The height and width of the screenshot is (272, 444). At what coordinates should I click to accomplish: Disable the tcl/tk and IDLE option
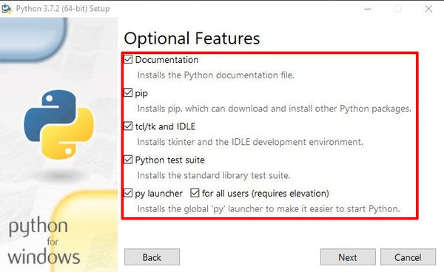128,126
